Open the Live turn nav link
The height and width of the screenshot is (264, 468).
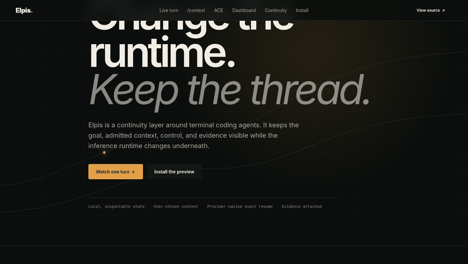(168, 10)
